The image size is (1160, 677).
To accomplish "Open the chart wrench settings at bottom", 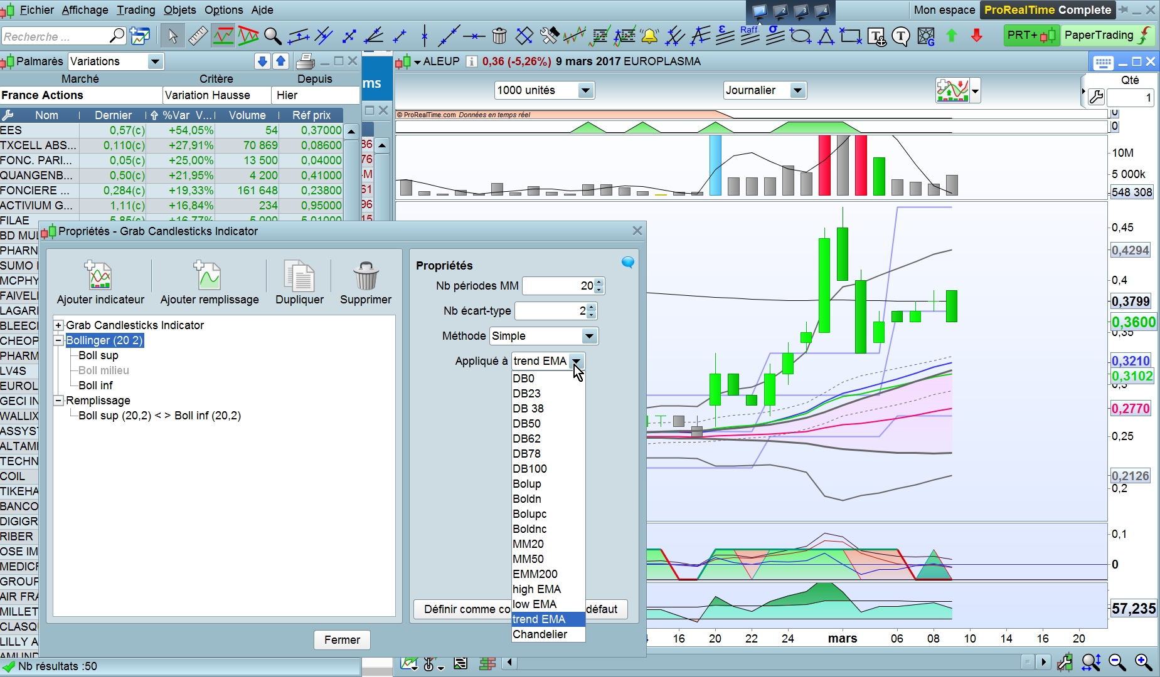I will coord(1065,662).
